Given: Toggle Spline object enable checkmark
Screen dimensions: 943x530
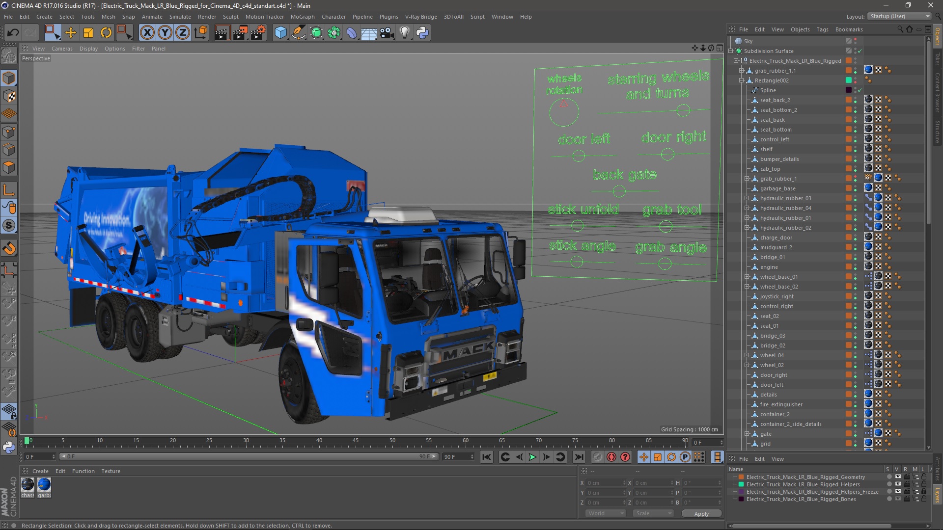Looking at the screenshot, I should point(860,90).
